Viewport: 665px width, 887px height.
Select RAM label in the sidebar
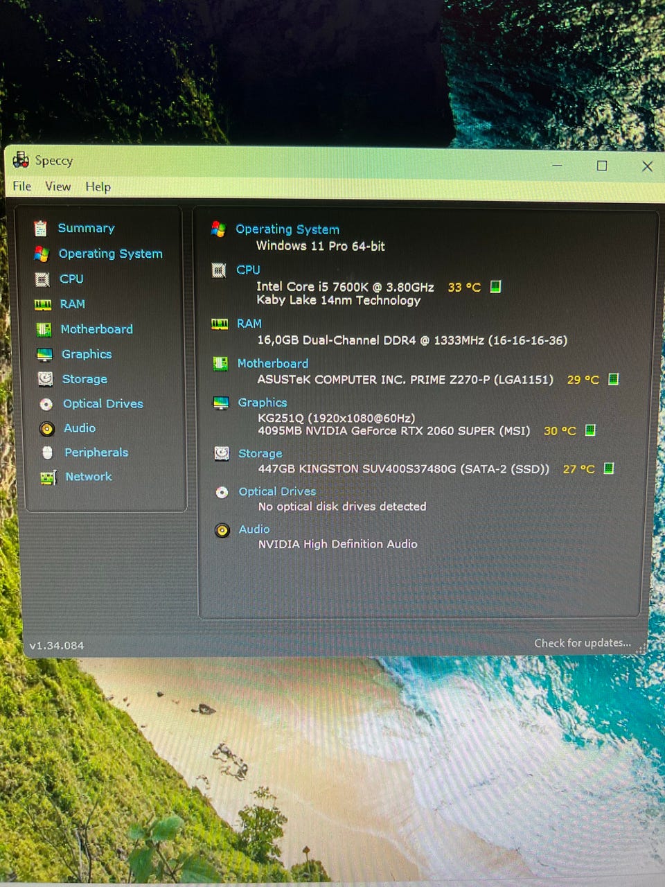click(73, 304)
